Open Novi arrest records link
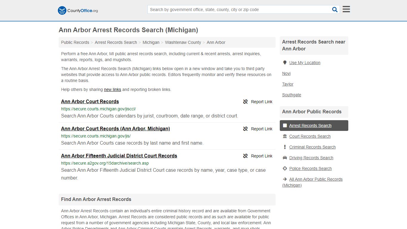This screenshot has height=229, width=407. click(286, 73)
